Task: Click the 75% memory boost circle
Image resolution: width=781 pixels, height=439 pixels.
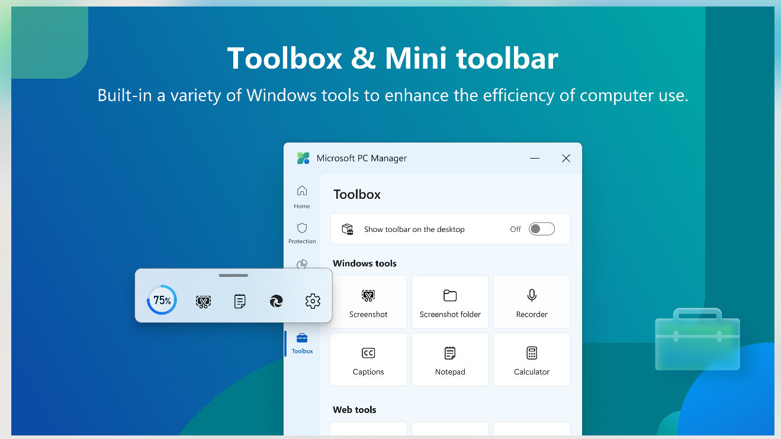Action: tap(162, 301)
